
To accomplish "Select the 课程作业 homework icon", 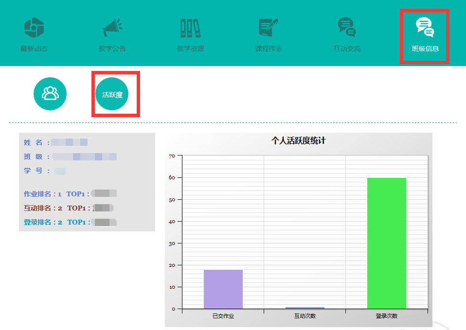I will tap(269, 28).
